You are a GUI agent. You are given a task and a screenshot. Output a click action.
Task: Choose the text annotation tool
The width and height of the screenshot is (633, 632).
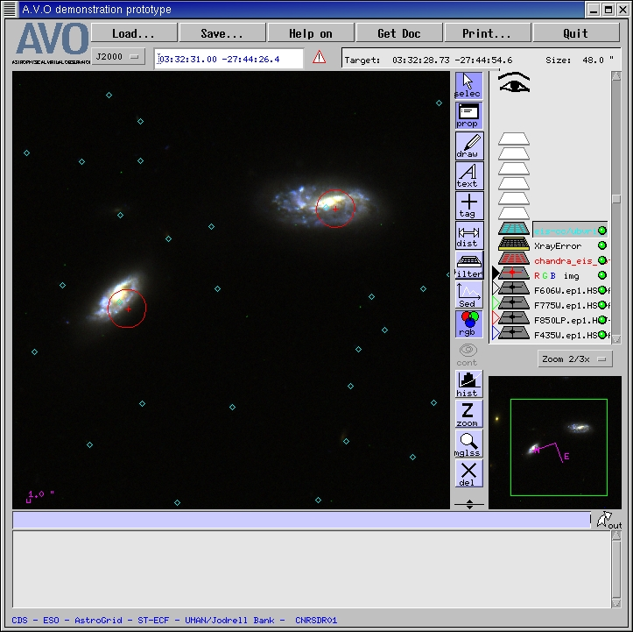[x=468, y=175]
